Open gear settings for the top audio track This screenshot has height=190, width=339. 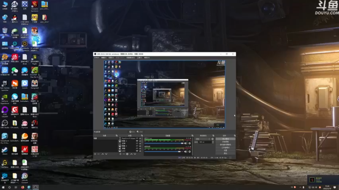pos(189,143)
